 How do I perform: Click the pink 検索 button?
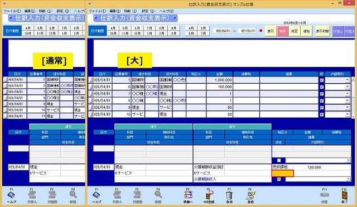pyautogui.click(x=283, y=31)
